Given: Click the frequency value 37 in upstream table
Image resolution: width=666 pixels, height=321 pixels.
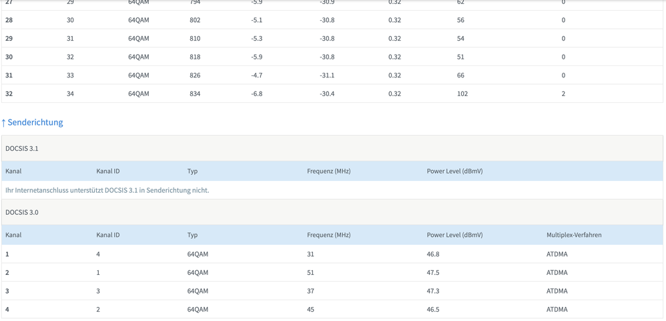Looking at the screenshot, I should [310, 291].
